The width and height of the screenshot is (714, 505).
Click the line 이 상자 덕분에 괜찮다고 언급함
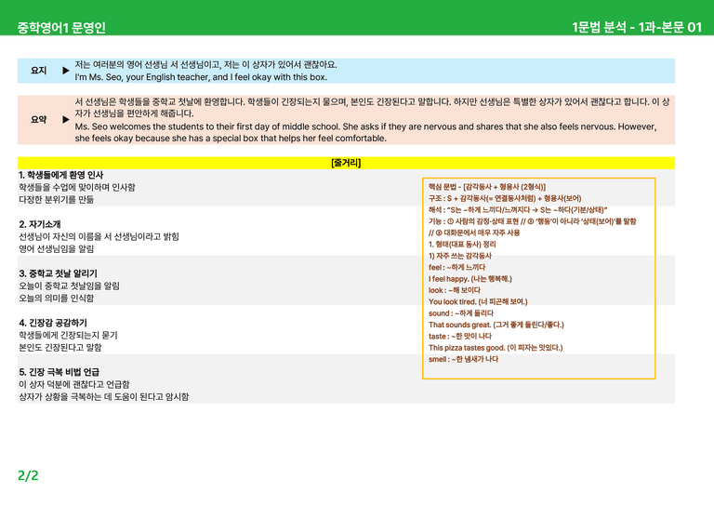click(x=74, y=384)
